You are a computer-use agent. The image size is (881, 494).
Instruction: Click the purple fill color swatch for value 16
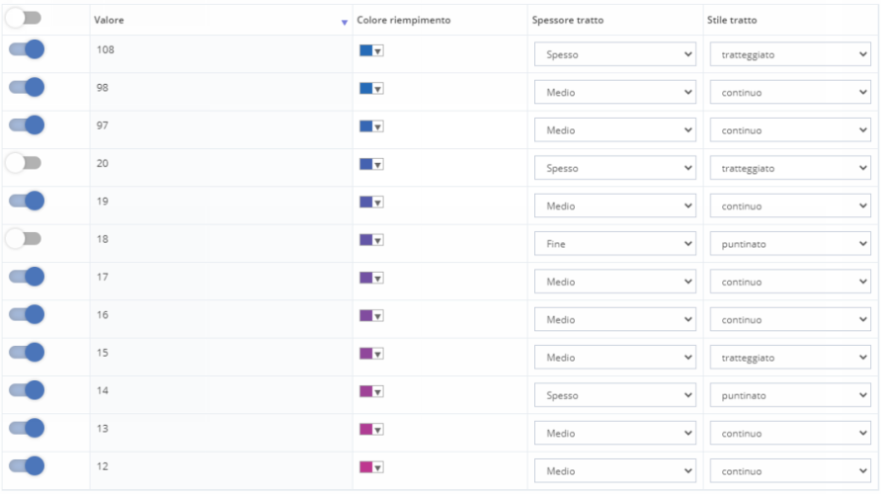tap(364, 316)
